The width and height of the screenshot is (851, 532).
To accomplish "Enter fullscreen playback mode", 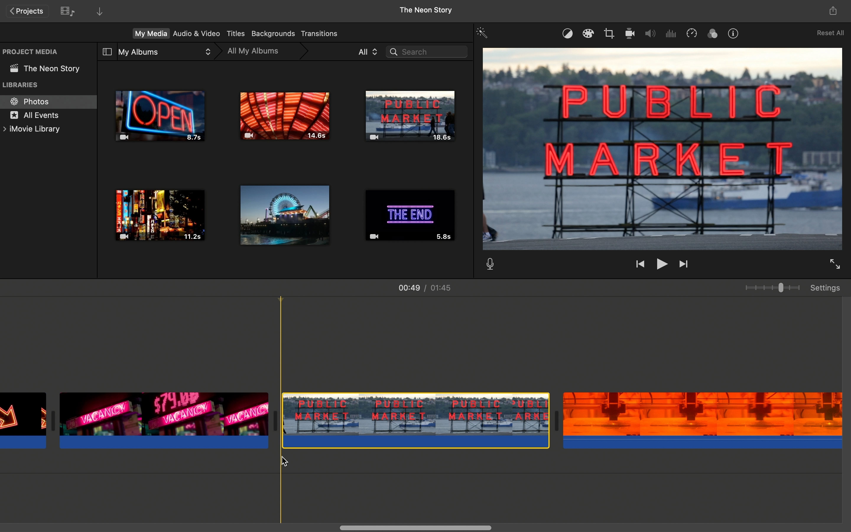I will pos(835,264).
